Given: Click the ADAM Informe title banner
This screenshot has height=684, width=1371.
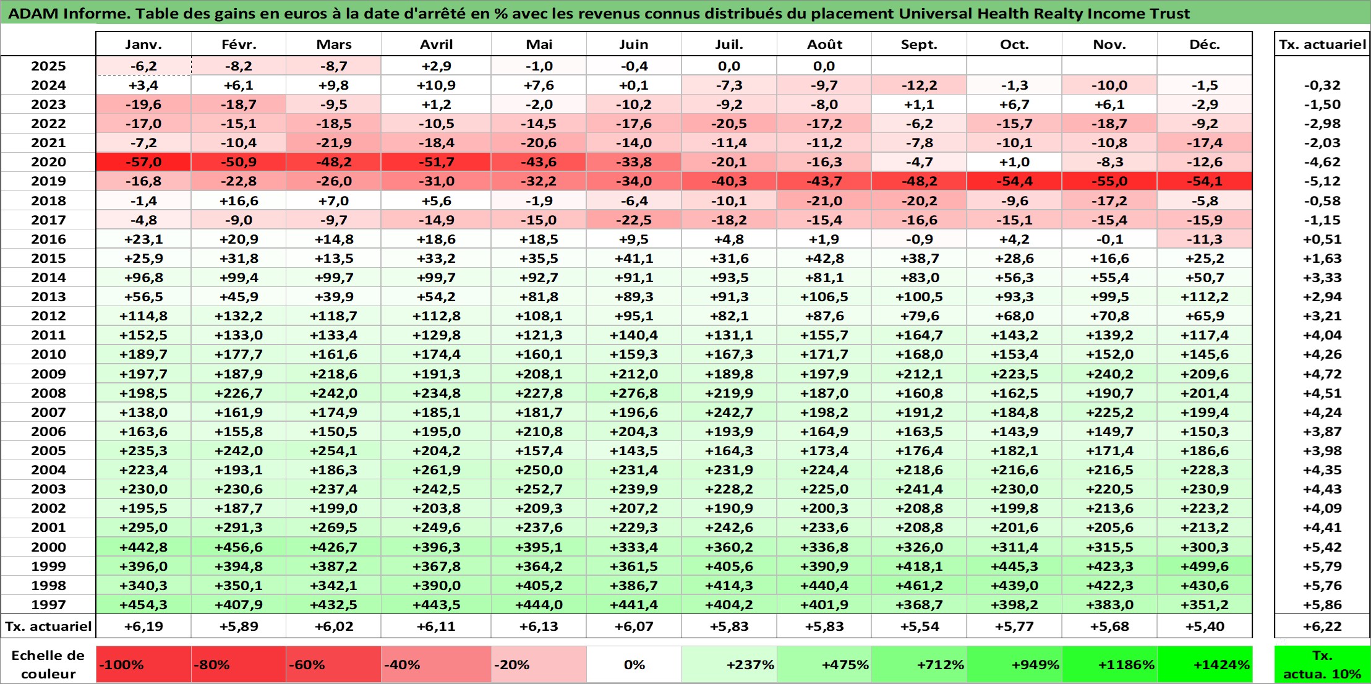Looking at the screenshot, I should coord(685,13).
